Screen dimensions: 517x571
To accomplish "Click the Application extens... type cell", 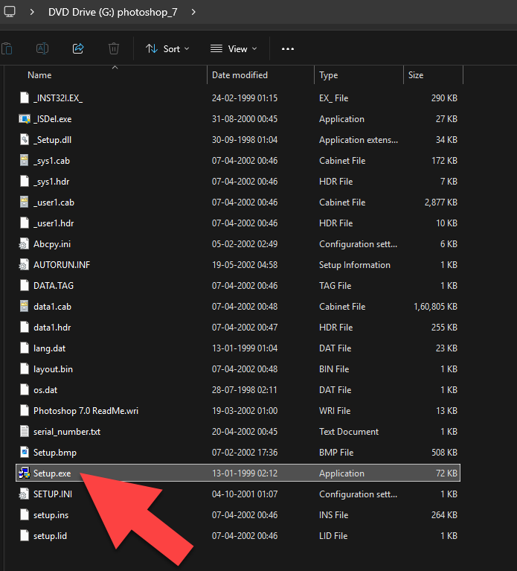I will pyautogui.click(x=359, y=140).
